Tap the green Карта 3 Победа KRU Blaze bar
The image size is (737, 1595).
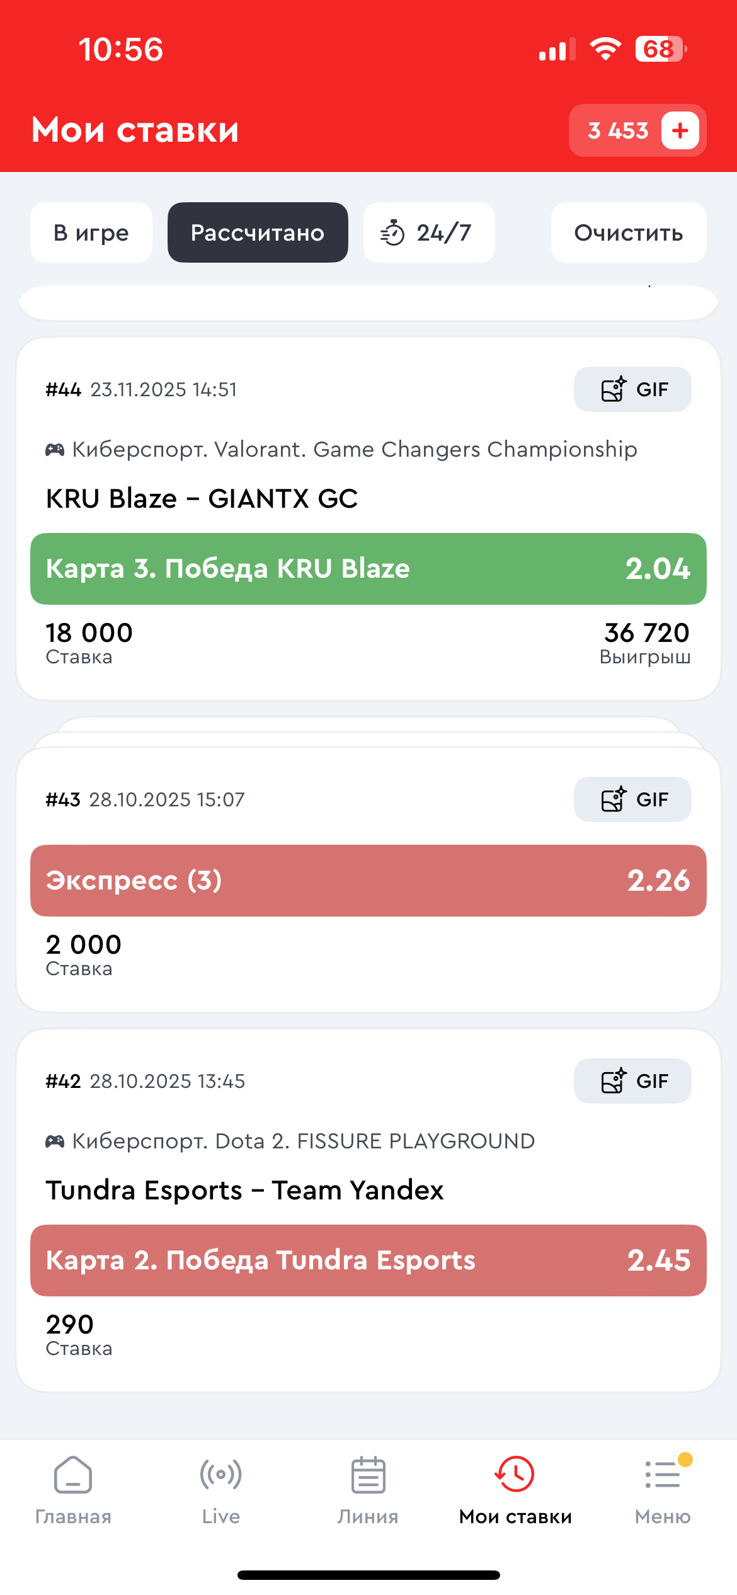pos(368,569)
